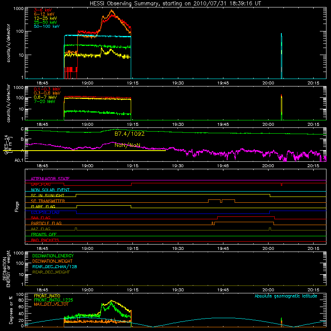Click the "0.8-7 MeV" legend label

(45, 97)
